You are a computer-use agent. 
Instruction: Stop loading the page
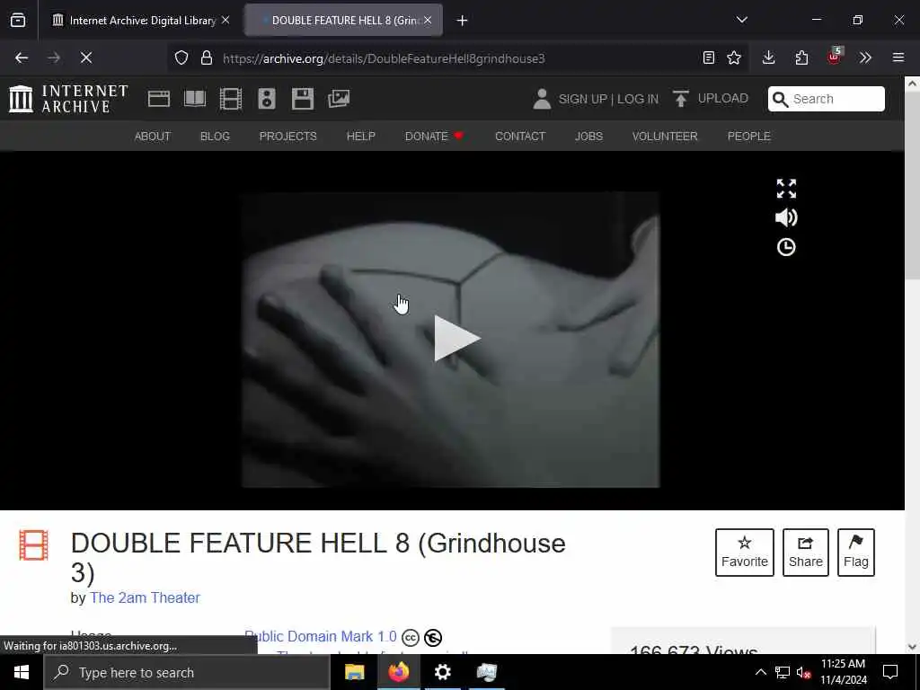pos(86,57)
